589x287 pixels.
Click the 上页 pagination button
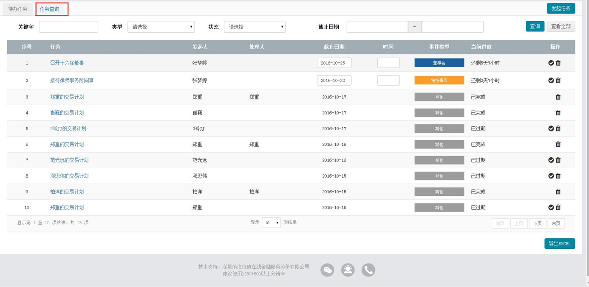point(519,223)
